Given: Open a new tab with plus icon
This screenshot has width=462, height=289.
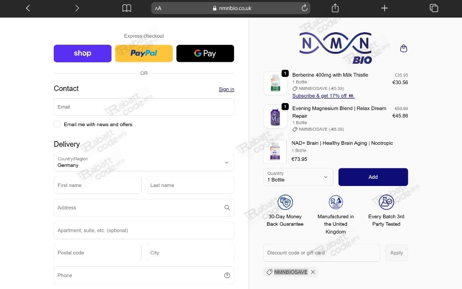Looking at the screenshot, I should pyautogui.click(x=384, y=8).
